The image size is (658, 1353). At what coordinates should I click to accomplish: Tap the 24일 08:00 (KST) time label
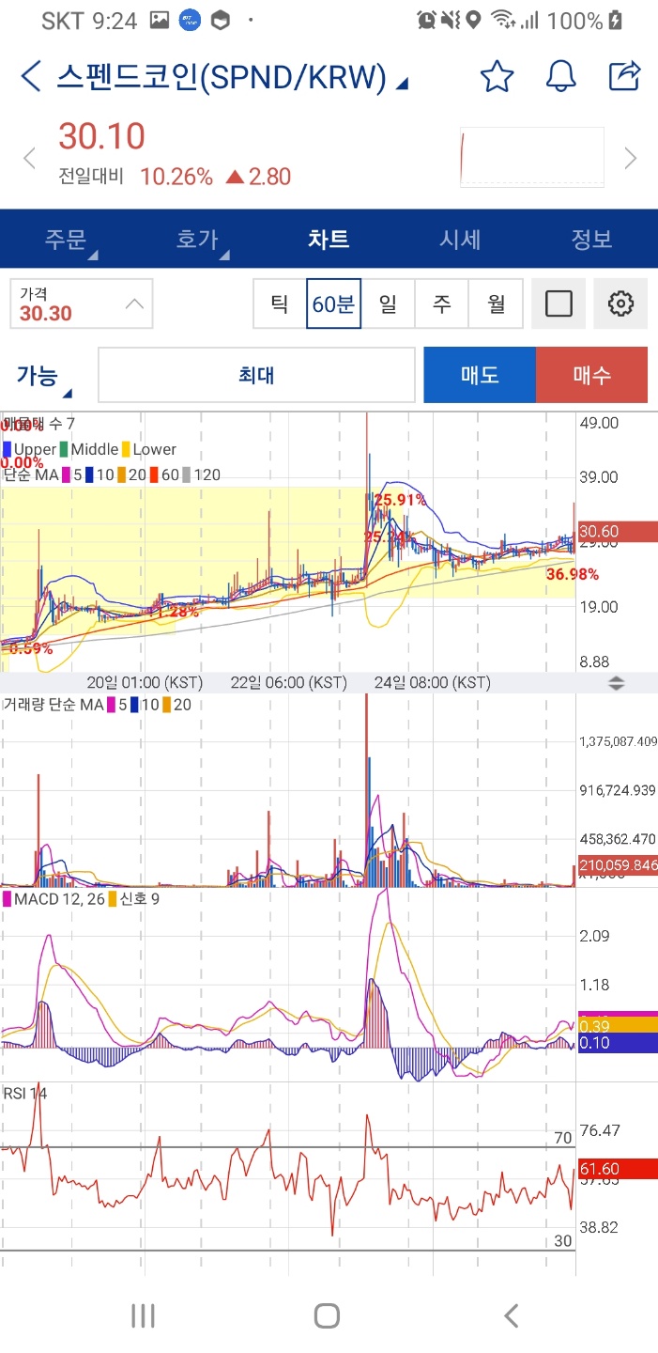point(433,682)
